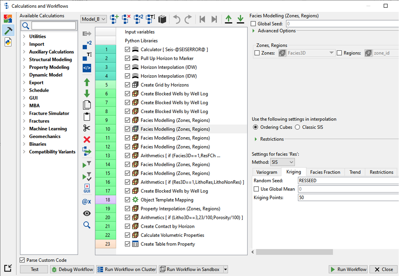Screen dimensions: 399x276
Task: Enable the Zones checkbox
Action: click(x=257, y=53)
